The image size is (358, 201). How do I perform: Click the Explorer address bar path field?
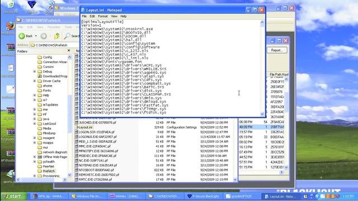coord(55,45)
